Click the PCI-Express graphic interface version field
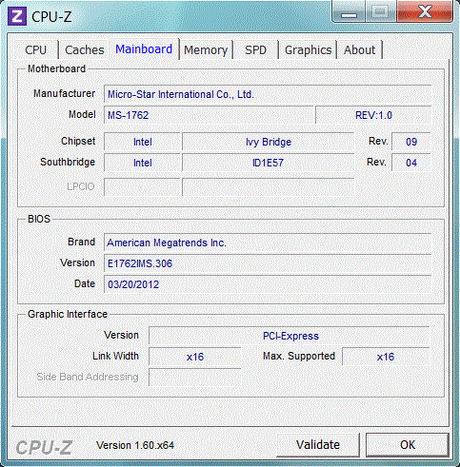The image size is (460, 467). [x=290, y=336]
